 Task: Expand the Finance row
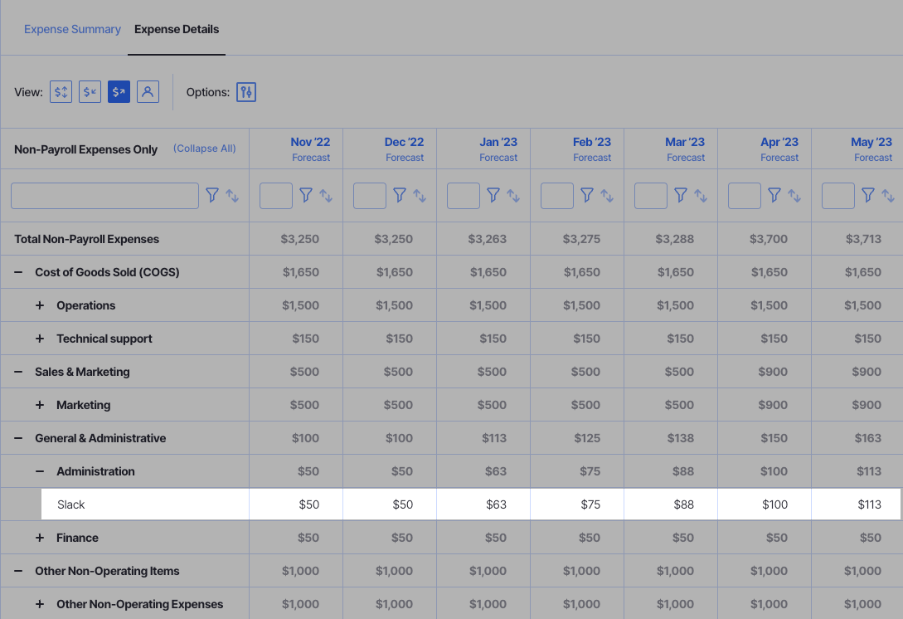[40, 537]
